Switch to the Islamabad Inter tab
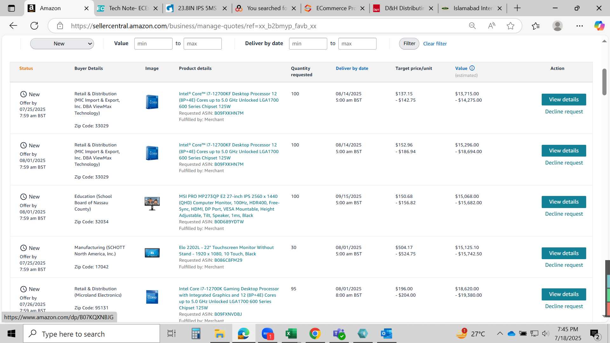The width and height of the screenshot is (610, 343). coord(473,8)
